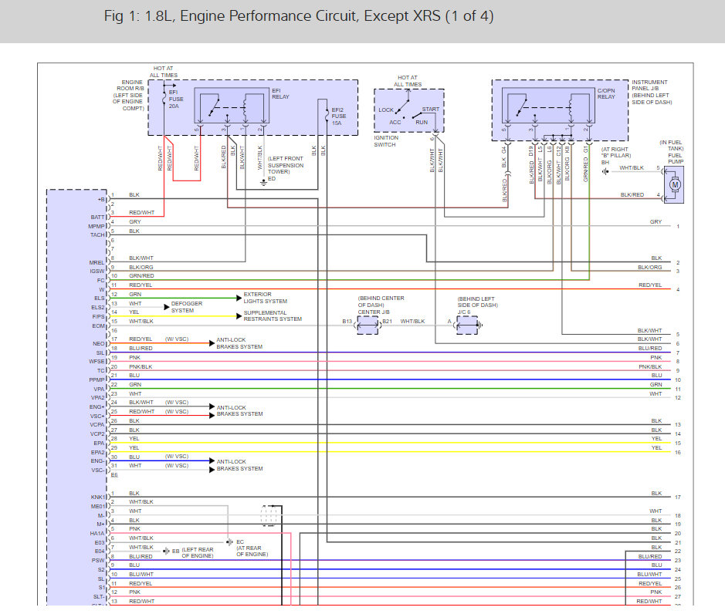
Task: Click the EB ground symbol
Action: pos(167,552)
